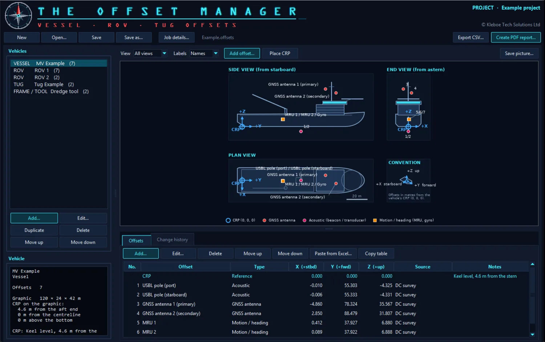The height and width of the screenshot is (342, 545).
Task: Click the Open... button
Action: (59, 37)
